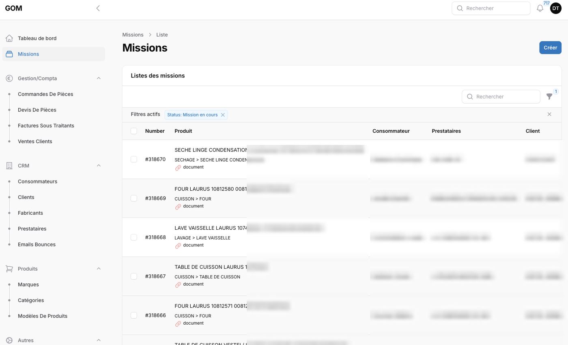This screenshot has height=345, width=568.
Task: Check the box for mission #318666
Action: point(134,315)
